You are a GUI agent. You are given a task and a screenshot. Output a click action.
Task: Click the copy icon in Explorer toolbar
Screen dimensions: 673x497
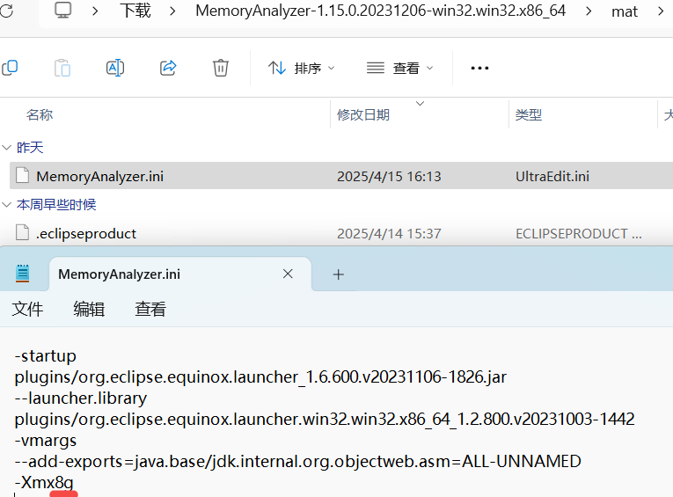point(10,68)
